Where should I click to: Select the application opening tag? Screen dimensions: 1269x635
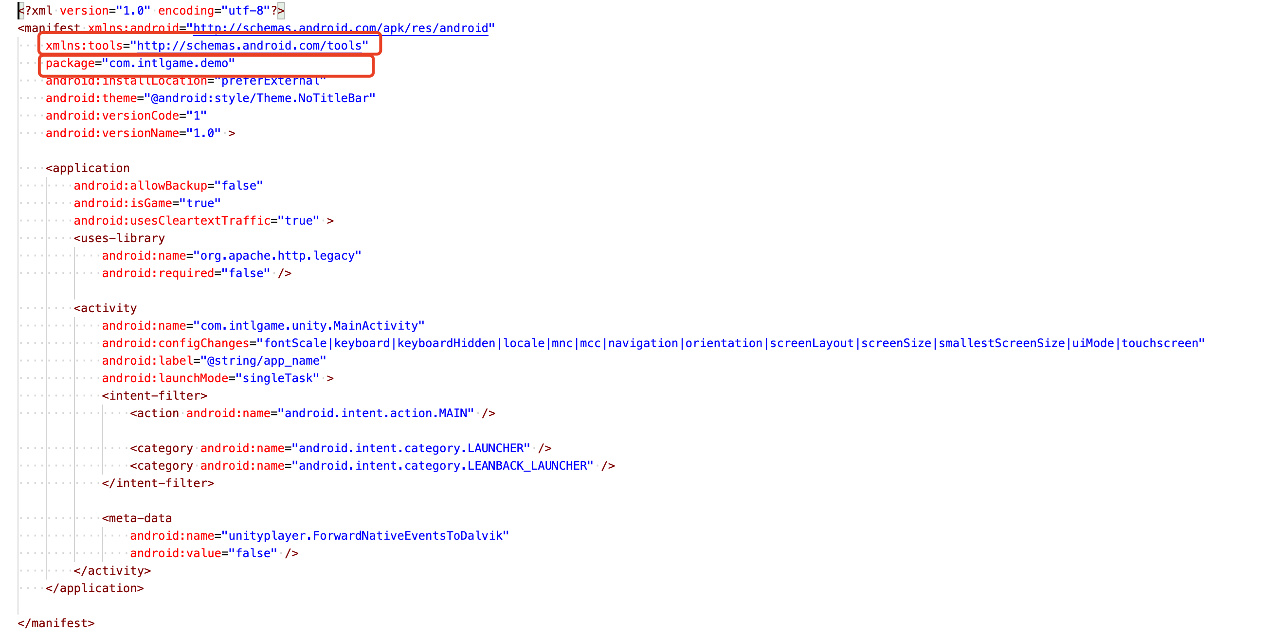point(88,167)
